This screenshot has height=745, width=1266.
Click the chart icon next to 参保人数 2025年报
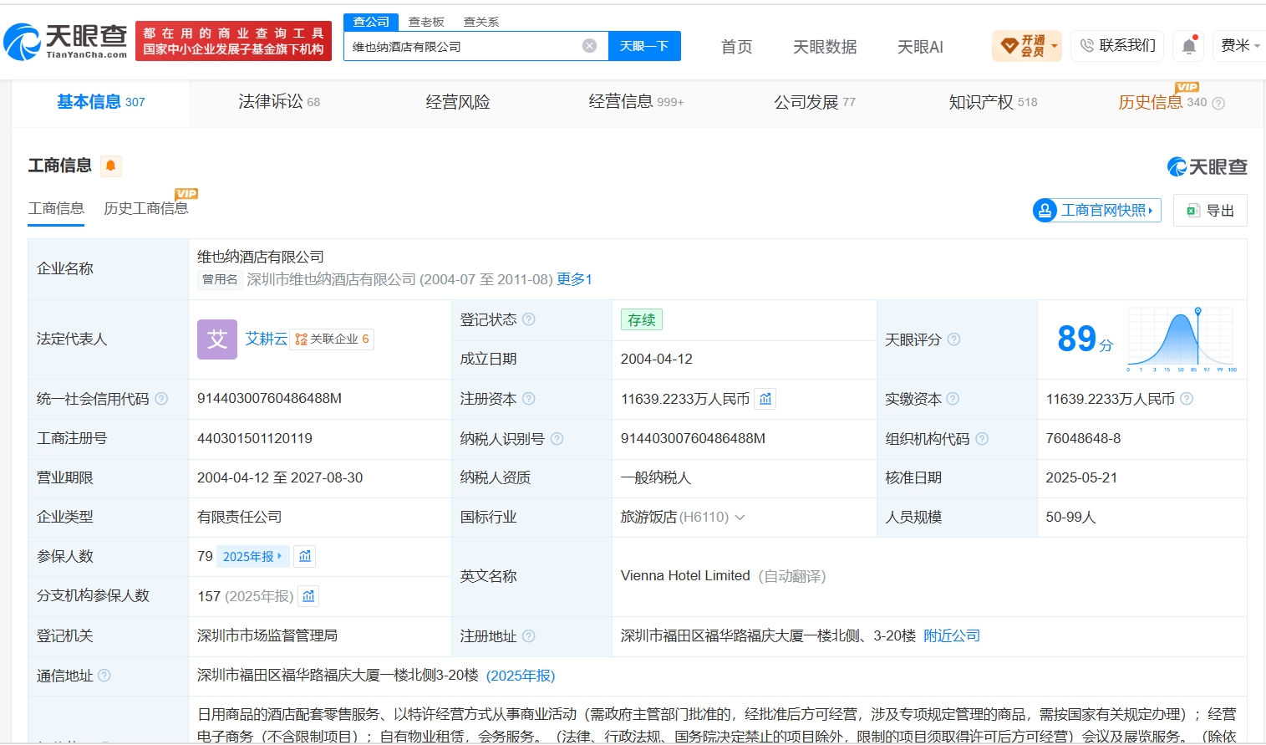pos(305,556)
